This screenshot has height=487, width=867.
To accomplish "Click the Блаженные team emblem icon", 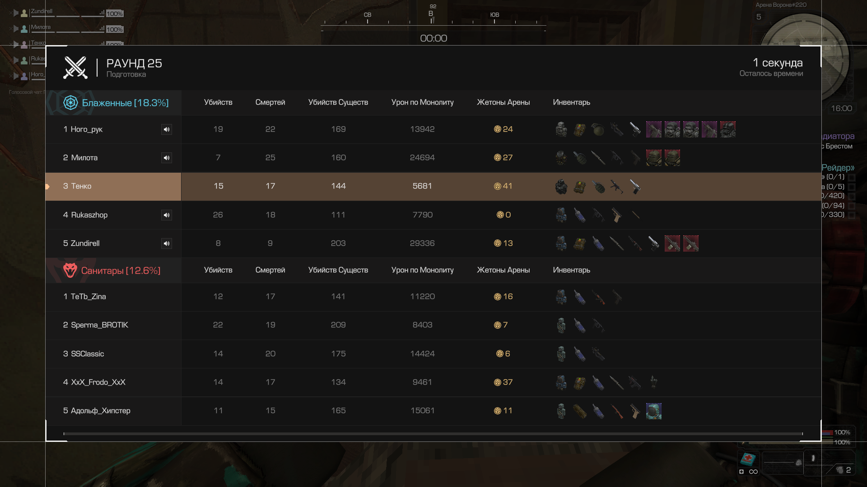I will point(70,103).
